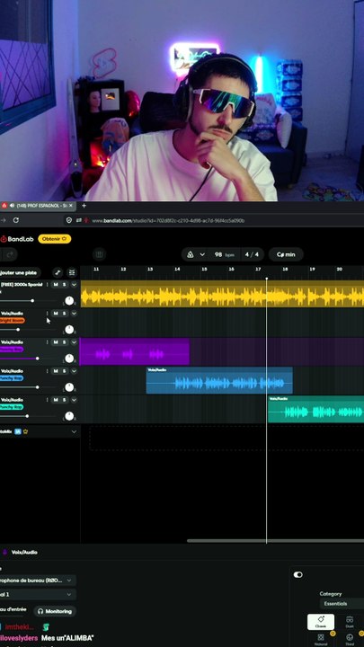Screen dimensions: 364x647
Task: Select the yellow instrumental audio clip
Action: coord(222,294)
